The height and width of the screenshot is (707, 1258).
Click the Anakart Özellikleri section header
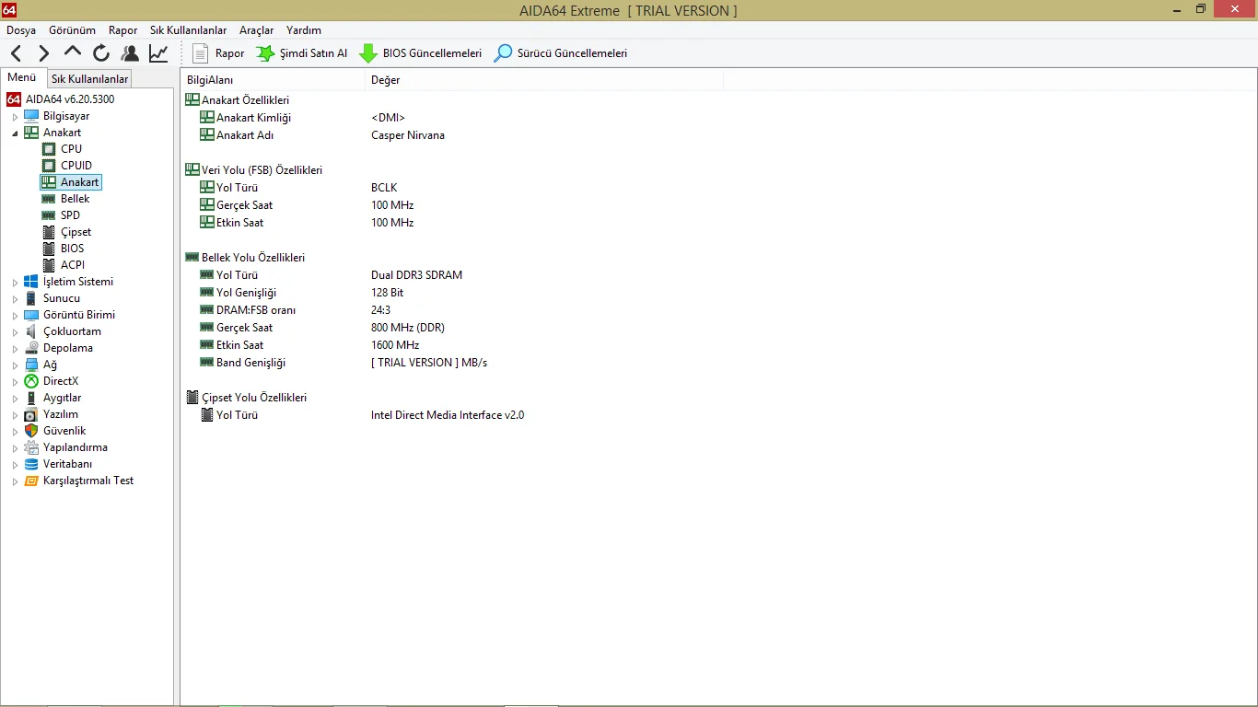[x=245, y=100]
